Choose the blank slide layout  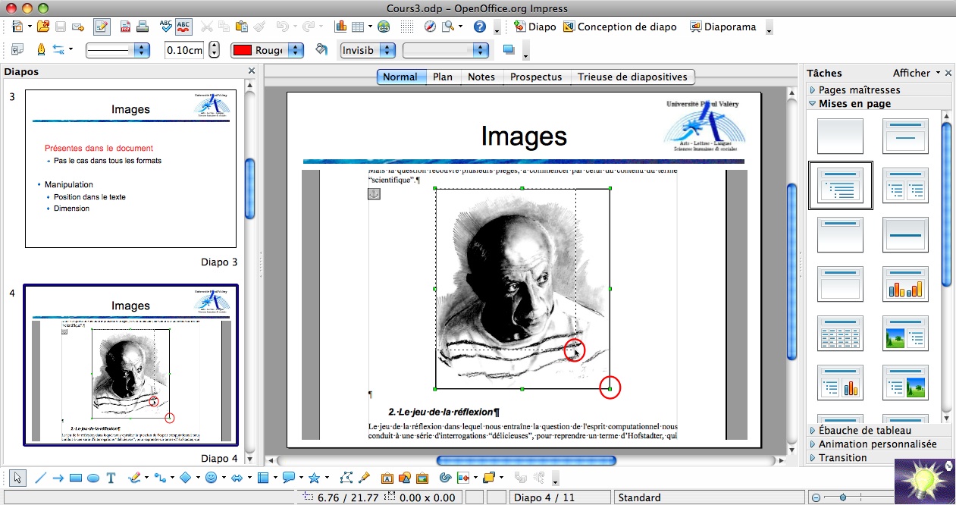pos(840,136)
